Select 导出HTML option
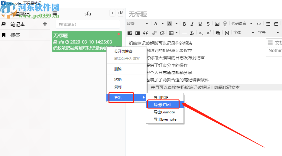The image size is (282, 156). (165, 105)
